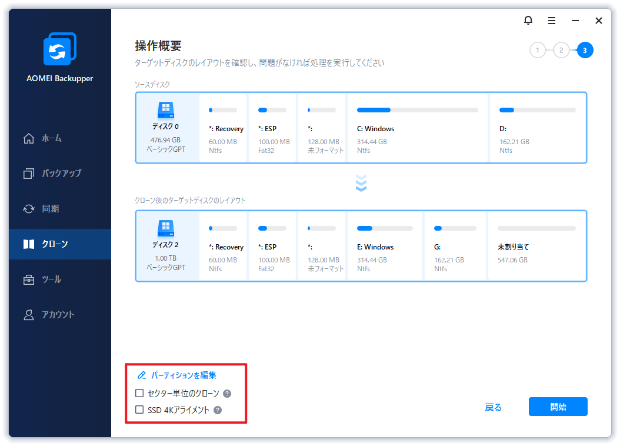Viewport: 620px width, 446px height.
Task: Open the notifications bell
Action: click(x=528, y=20)
